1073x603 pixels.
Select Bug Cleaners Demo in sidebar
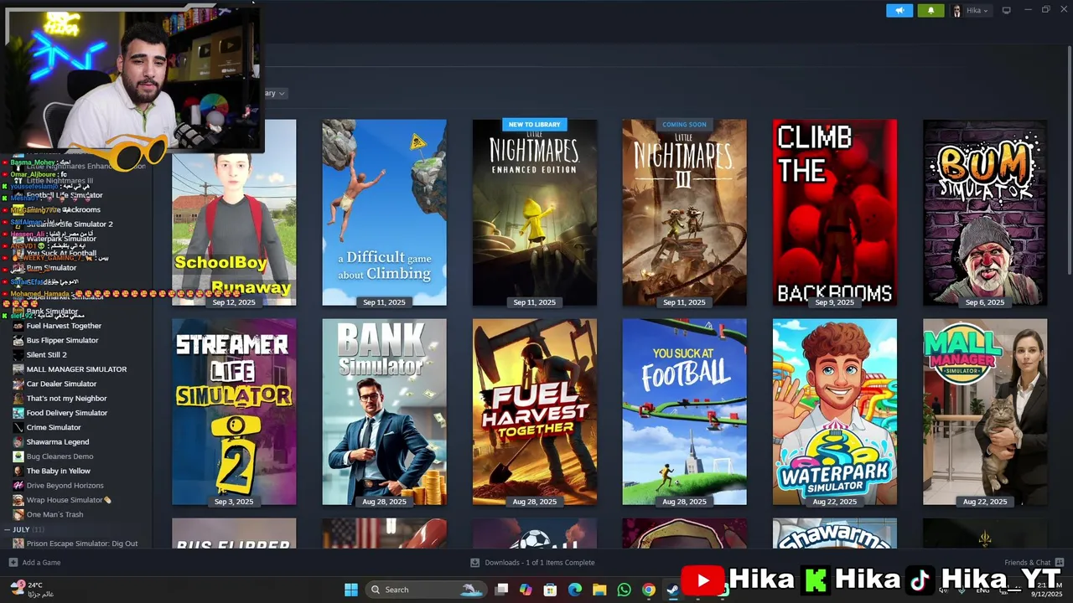(60, 456)
